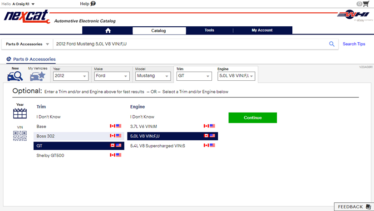Open the My Account tab
This screenshot has width=374, height=211.
[x=262, y=30]
